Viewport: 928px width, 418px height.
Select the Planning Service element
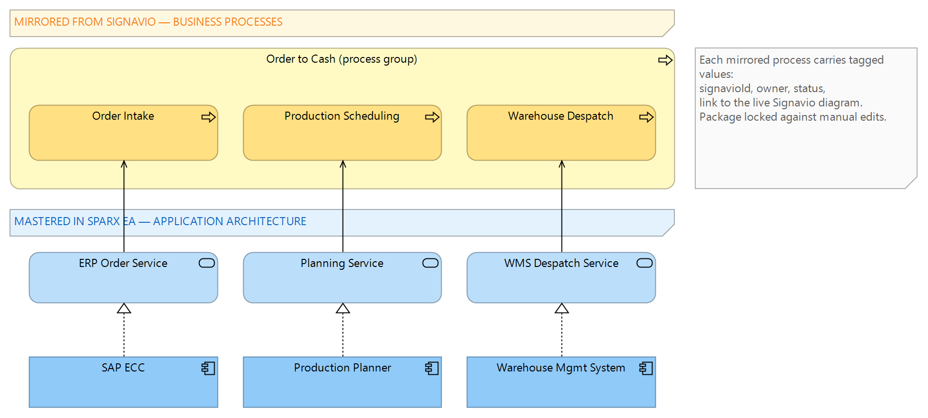tap(342, 278)
